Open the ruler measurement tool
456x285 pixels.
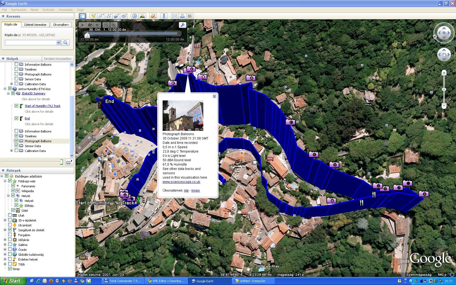click(164, 16)
